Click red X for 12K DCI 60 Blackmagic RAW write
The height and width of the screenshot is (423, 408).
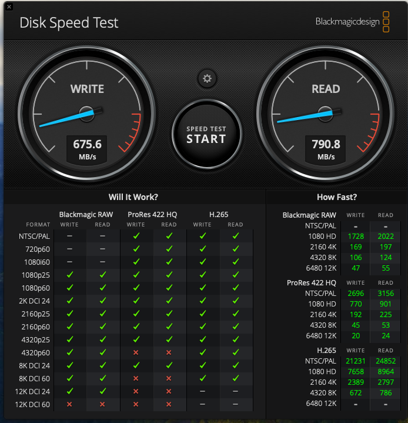point(69,404)
